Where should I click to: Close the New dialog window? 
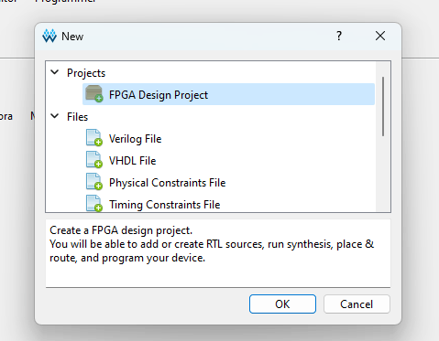[x=380, y=36]
